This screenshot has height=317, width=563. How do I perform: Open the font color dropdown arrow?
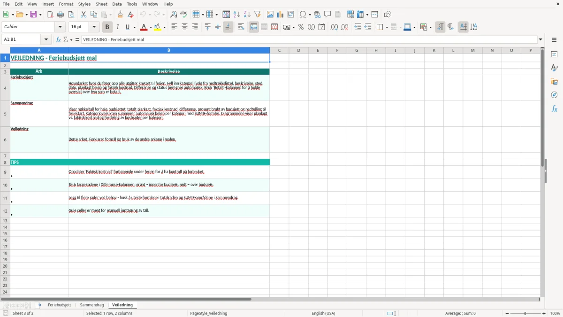coord(151,27)
